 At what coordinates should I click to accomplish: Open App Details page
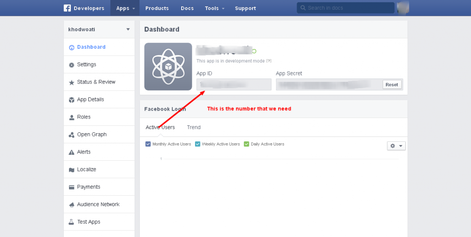click(99, 99)
